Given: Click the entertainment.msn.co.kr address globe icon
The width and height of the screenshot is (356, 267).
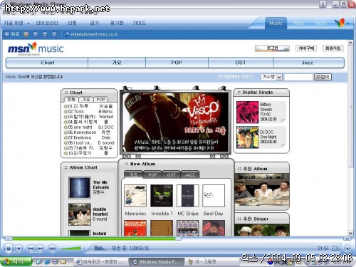Looking at the screenshot, I should pyautogui.click(x=67, y=34).
